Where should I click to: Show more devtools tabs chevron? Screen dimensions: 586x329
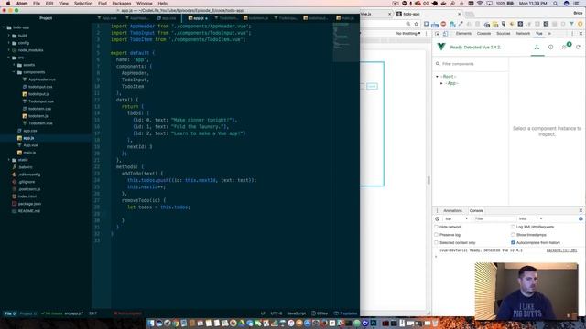point(549,34)
